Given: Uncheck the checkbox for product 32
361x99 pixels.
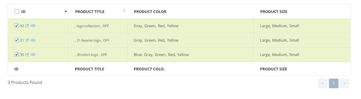Looking at the screenshot, I should [x=17, y=26].
